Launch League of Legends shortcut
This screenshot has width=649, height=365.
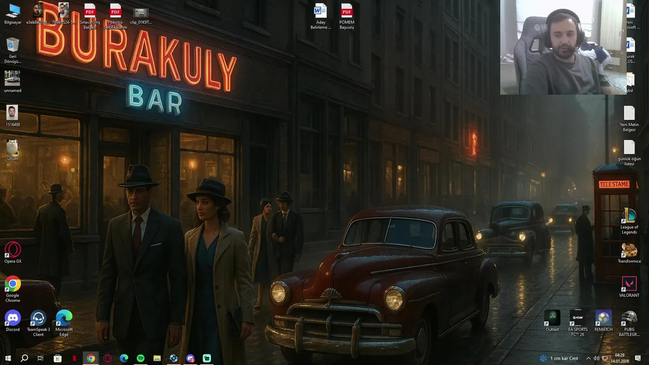[629, 221]
